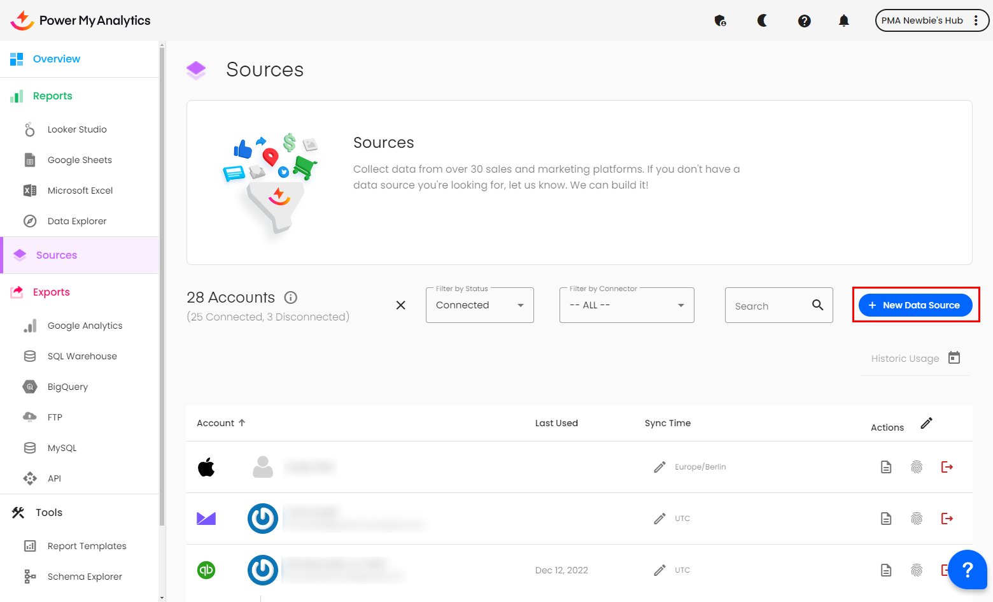Click the help question mark in the header
Viewport: 993px width, 602px height.
pyautogui.click(x=804, y=21)
